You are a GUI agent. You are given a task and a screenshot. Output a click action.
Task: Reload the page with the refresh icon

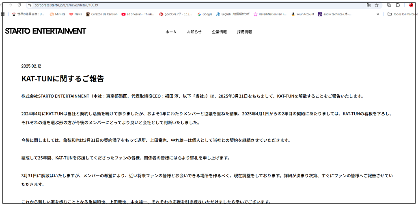pos(19,5)
